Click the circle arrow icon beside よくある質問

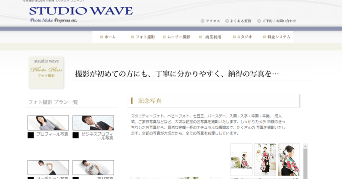click(x=227, y=21)
